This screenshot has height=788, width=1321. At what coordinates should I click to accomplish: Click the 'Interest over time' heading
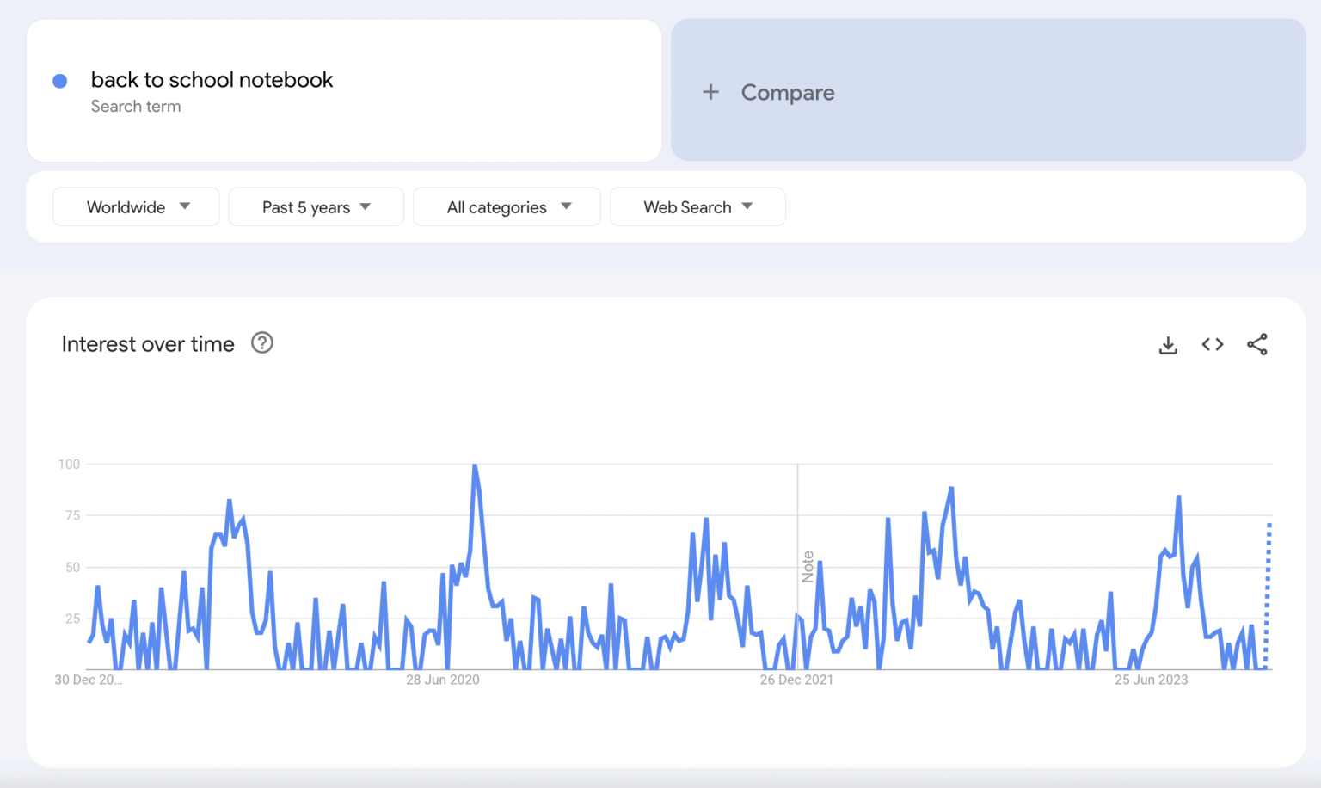pos(148,344)
